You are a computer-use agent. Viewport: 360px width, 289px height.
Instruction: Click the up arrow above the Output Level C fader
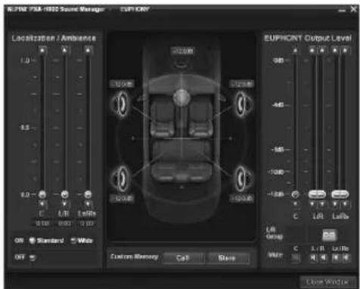(x=295, y=51)
